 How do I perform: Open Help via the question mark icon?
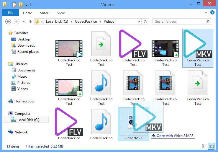coord(212,12)
